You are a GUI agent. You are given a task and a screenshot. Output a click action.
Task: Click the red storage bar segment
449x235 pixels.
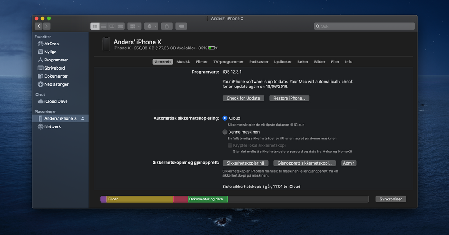(x=180, y=199)
